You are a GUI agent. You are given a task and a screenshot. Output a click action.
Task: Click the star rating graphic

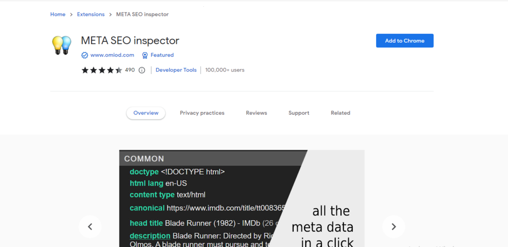click(x=102, y=70)
